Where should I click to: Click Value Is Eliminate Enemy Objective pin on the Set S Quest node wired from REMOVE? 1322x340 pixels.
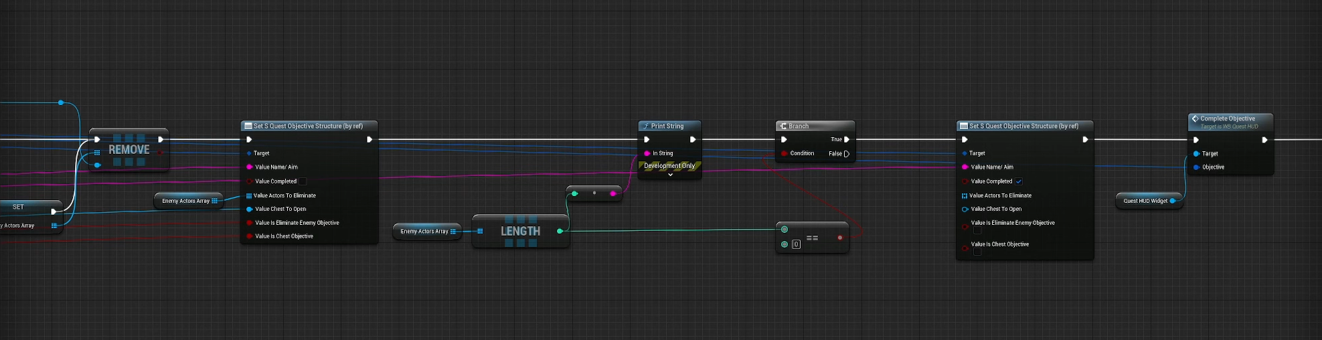click(249, 223)
